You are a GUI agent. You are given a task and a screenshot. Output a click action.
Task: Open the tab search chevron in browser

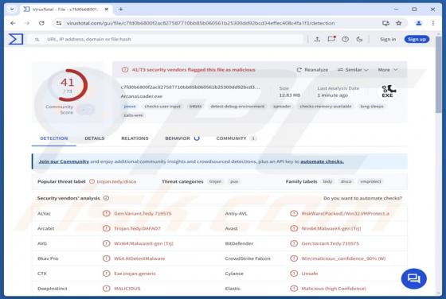click(x=12, y=9)
